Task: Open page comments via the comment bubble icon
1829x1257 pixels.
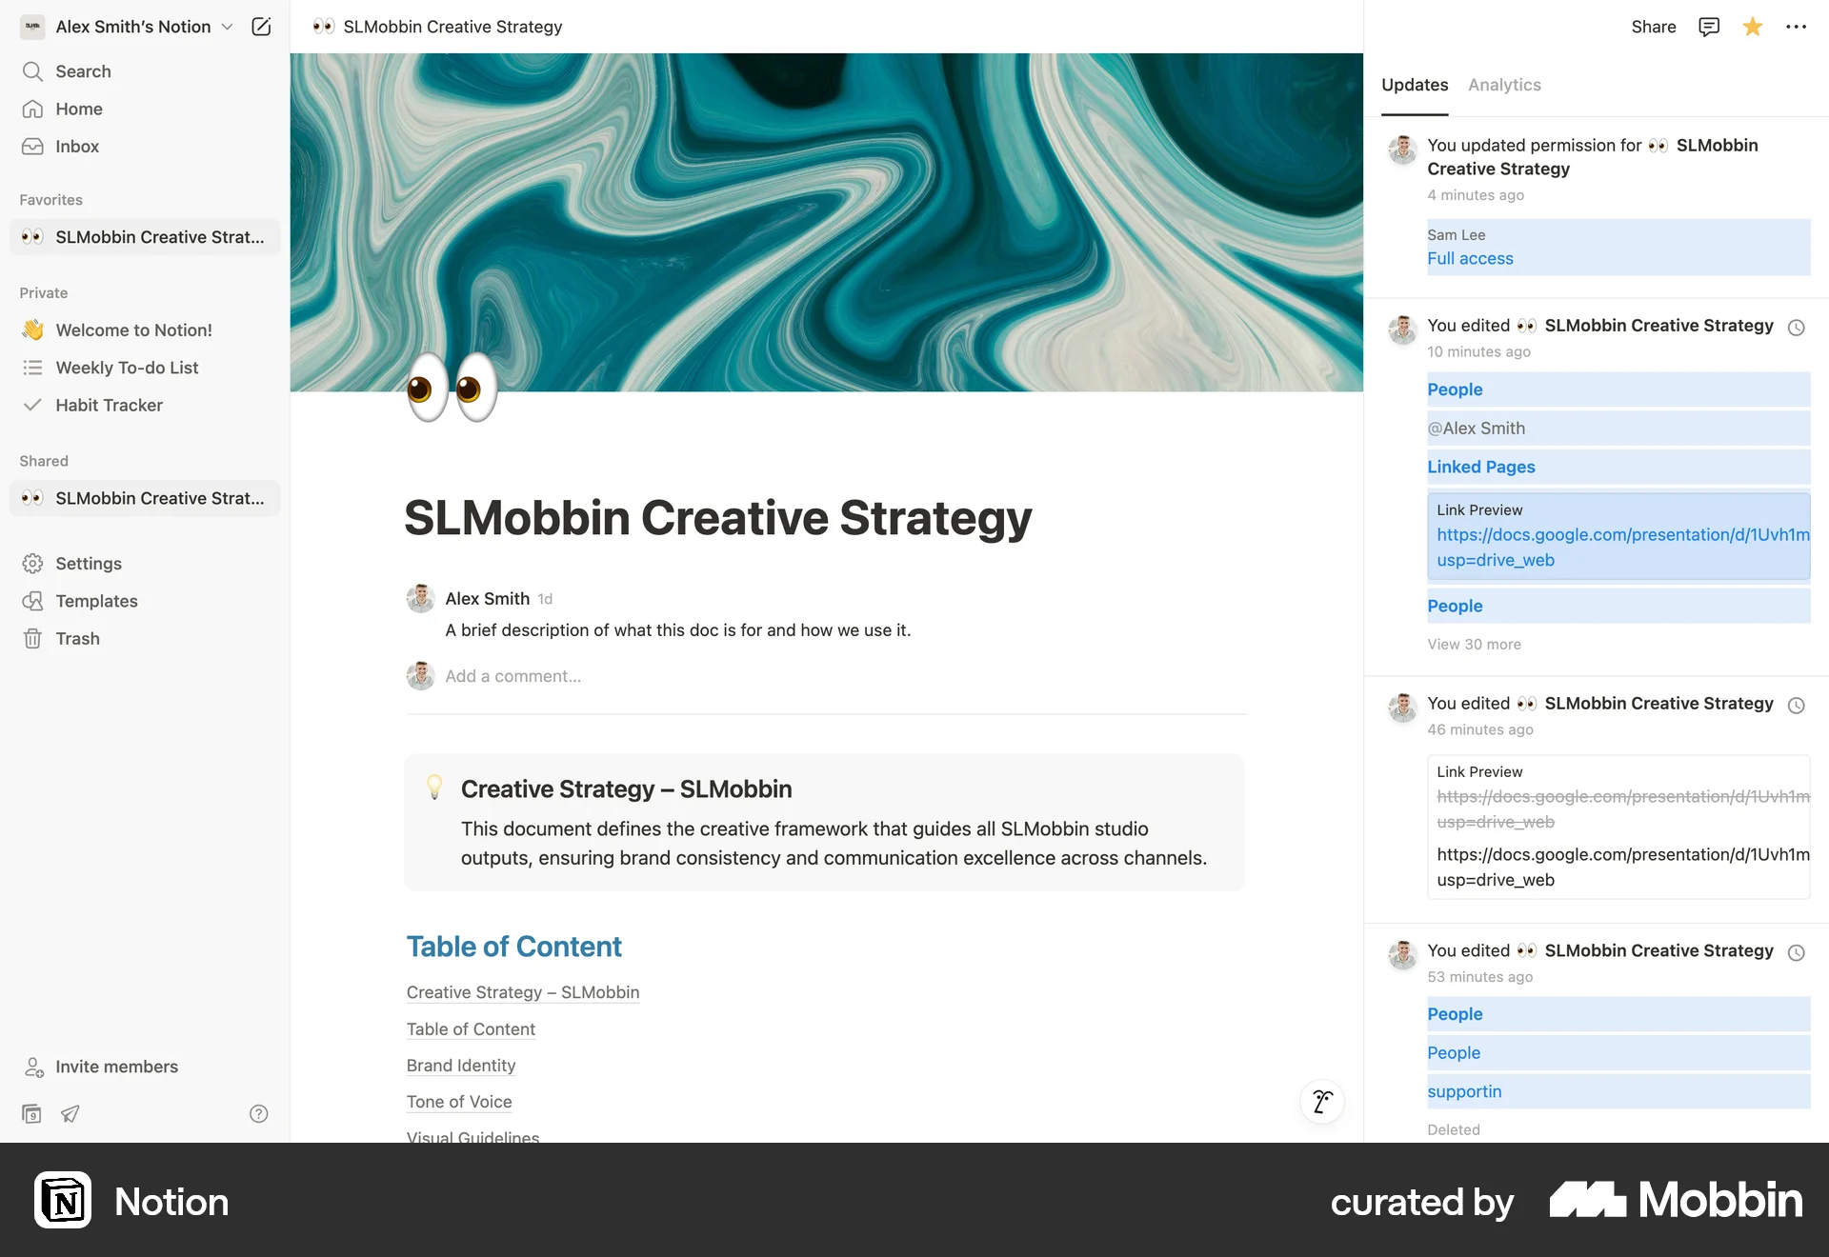Action: 1708,27
